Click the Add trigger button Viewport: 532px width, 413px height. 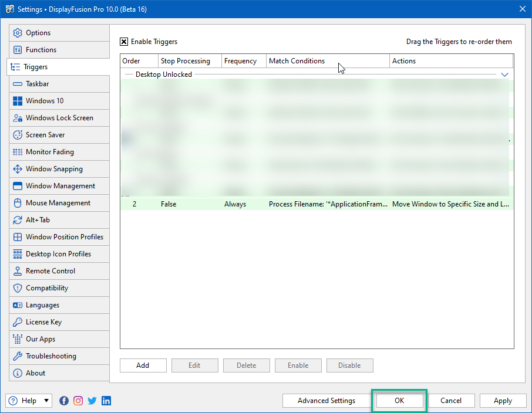[x=143, y=365]
